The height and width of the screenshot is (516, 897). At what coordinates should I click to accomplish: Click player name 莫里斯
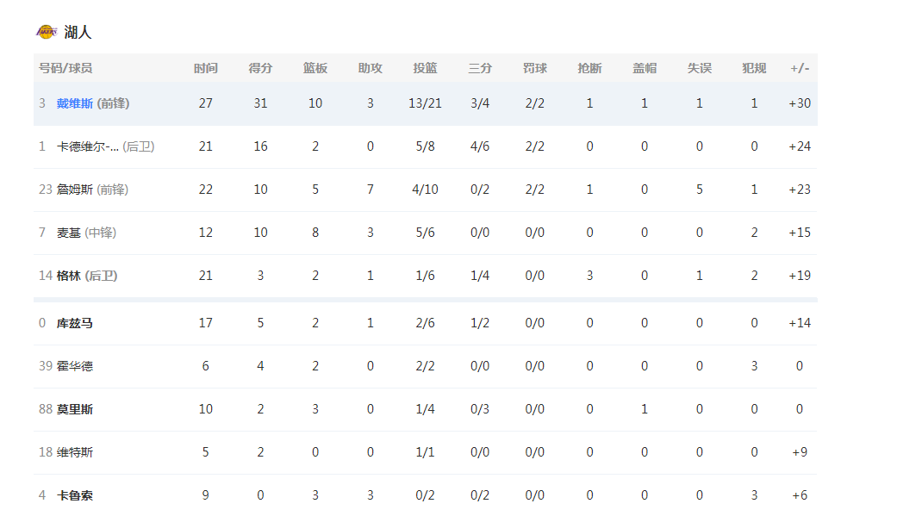[x=75, y=409]
